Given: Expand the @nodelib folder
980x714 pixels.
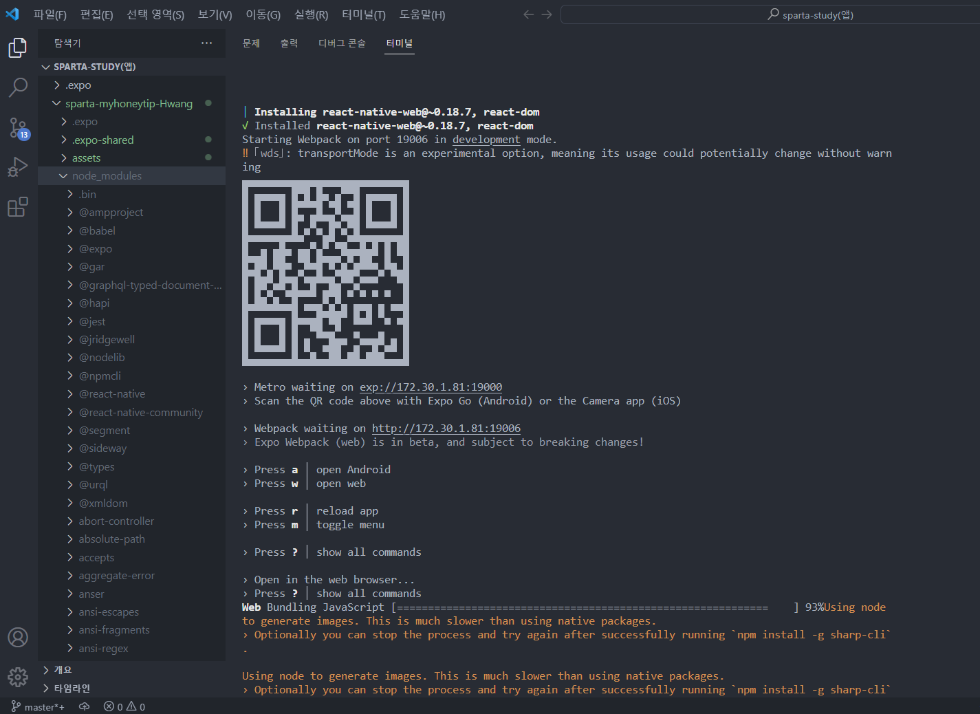Looking at the screenshot, I should tap(131, 358).
